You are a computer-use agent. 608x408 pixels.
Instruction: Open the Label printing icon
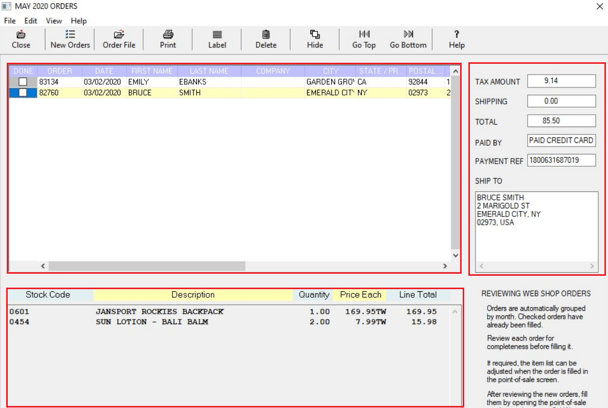pyautogui.click(x=216, y=39)
